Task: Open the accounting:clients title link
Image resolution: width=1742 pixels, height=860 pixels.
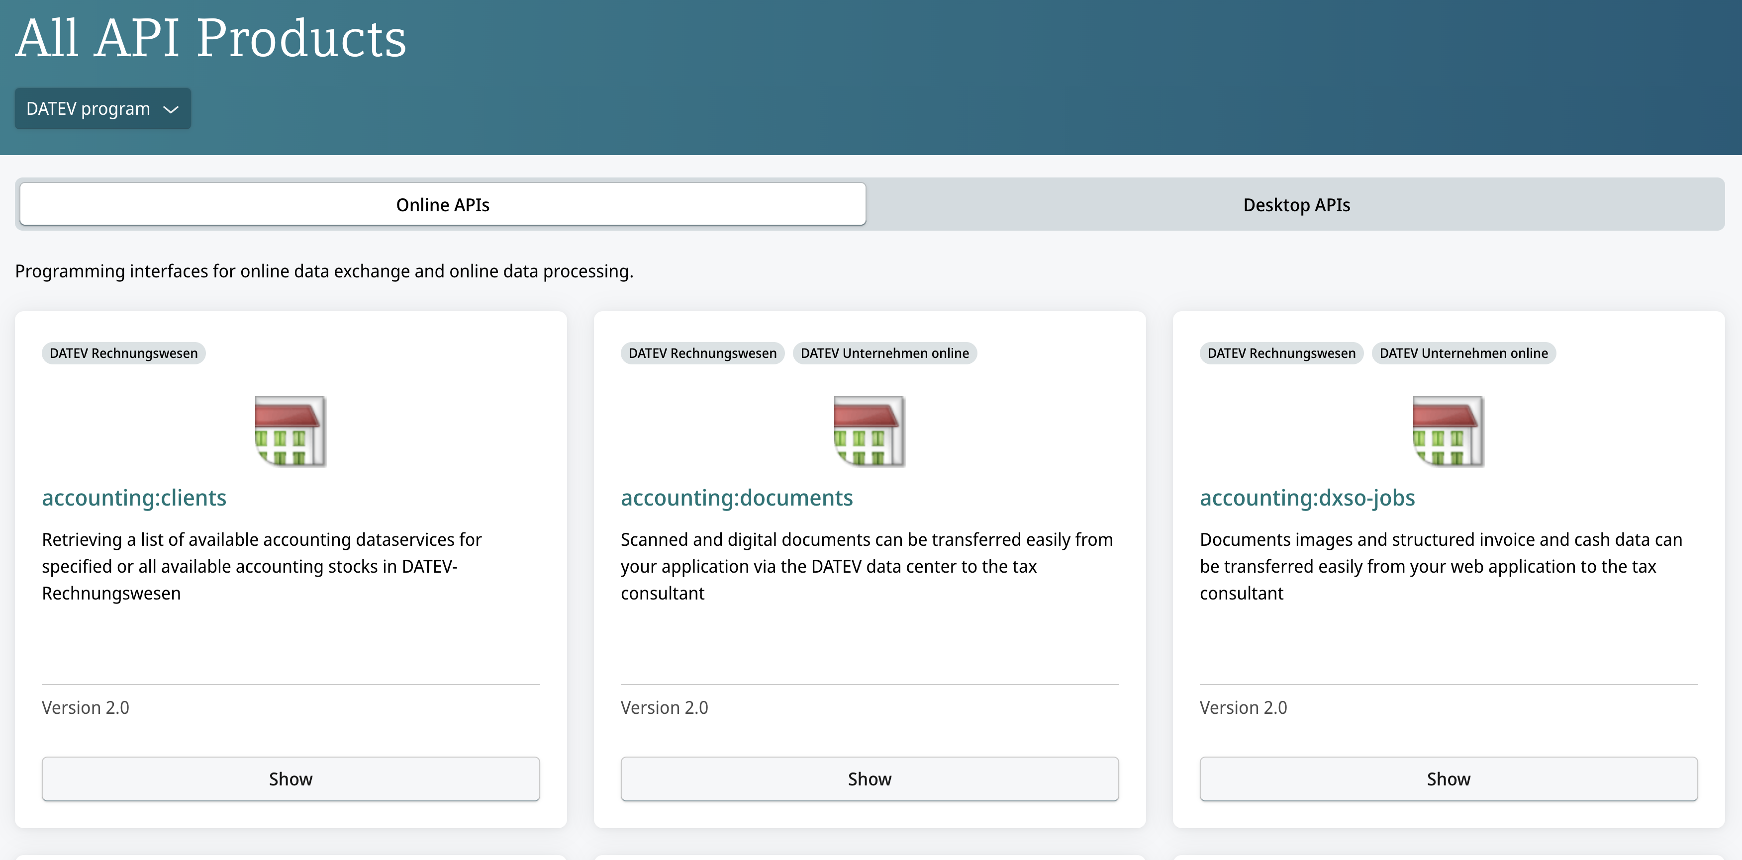Action: pyautogui.click(x=134, y=497)
